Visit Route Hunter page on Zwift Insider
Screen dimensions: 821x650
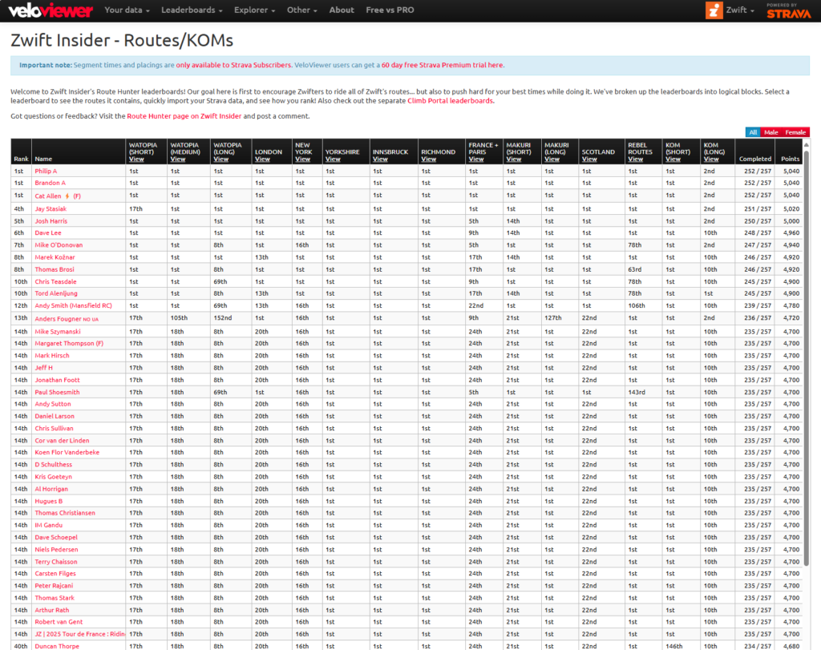(184, 116)
